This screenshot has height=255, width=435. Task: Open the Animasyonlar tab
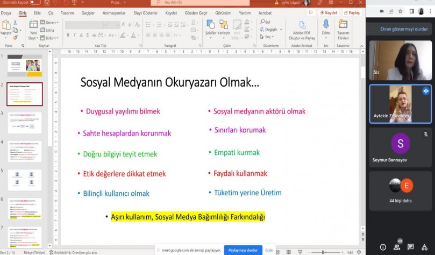(114, 13)
